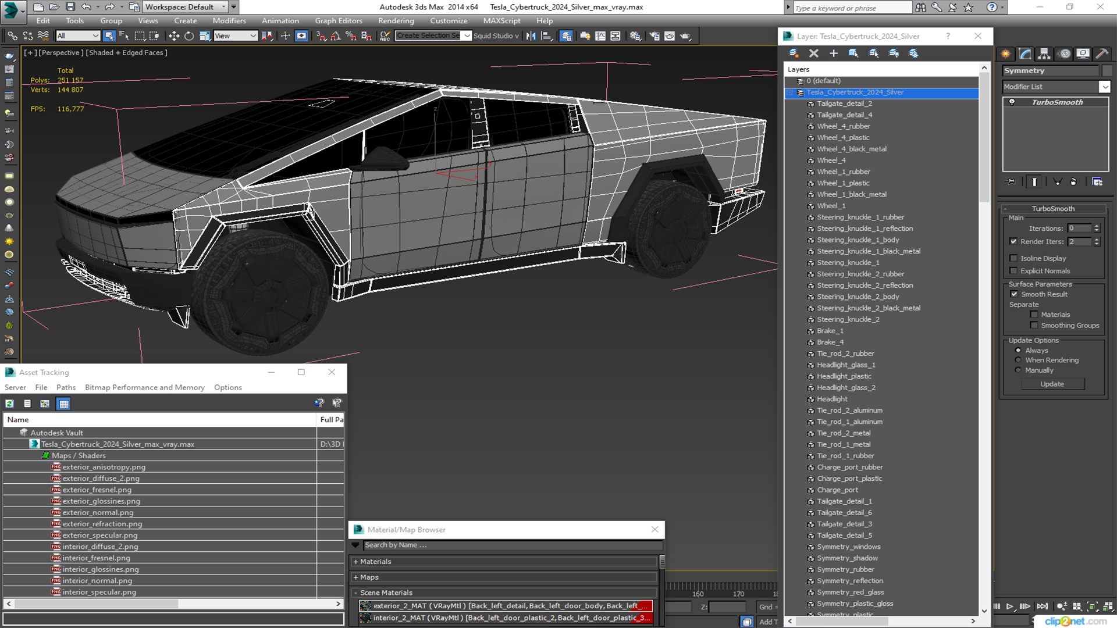Toggle the Angle Snap icon
1117x628 pixels.
pyautogui.click(x=336, y=36)
